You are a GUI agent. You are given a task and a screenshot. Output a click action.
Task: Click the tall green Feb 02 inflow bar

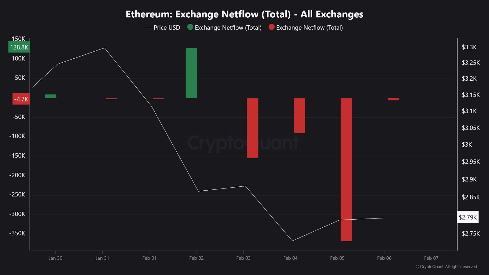pos(191,73)
